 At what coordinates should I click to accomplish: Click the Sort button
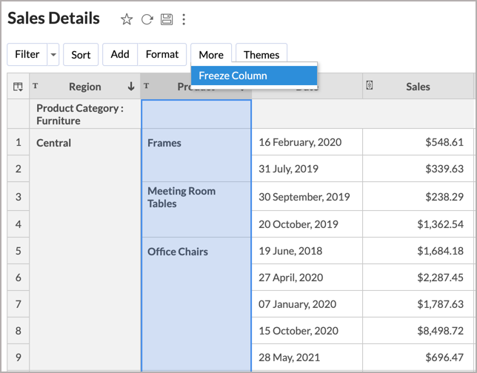81,55
